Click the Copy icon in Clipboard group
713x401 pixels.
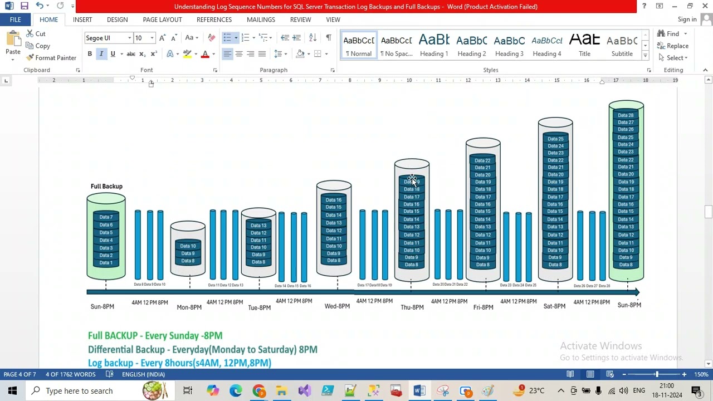point(30,46)
